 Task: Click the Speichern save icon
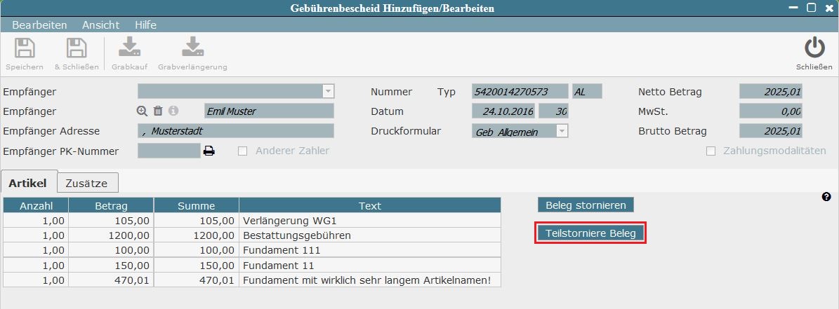(x=25, y=49)
